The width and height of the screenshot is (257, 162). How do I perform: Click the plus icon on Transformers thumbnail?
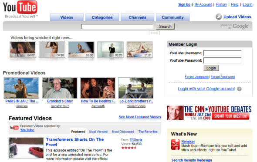pos(11,155)
